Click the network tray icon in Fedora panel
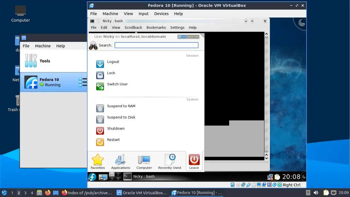 coord(270,177)
